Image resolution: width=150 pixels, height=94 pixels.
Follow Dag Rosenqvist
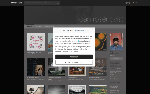tap(116, 59)
